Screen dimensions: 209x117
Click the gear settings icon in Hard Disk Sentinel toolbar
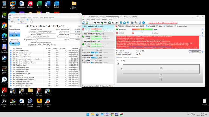coord(132,23)
